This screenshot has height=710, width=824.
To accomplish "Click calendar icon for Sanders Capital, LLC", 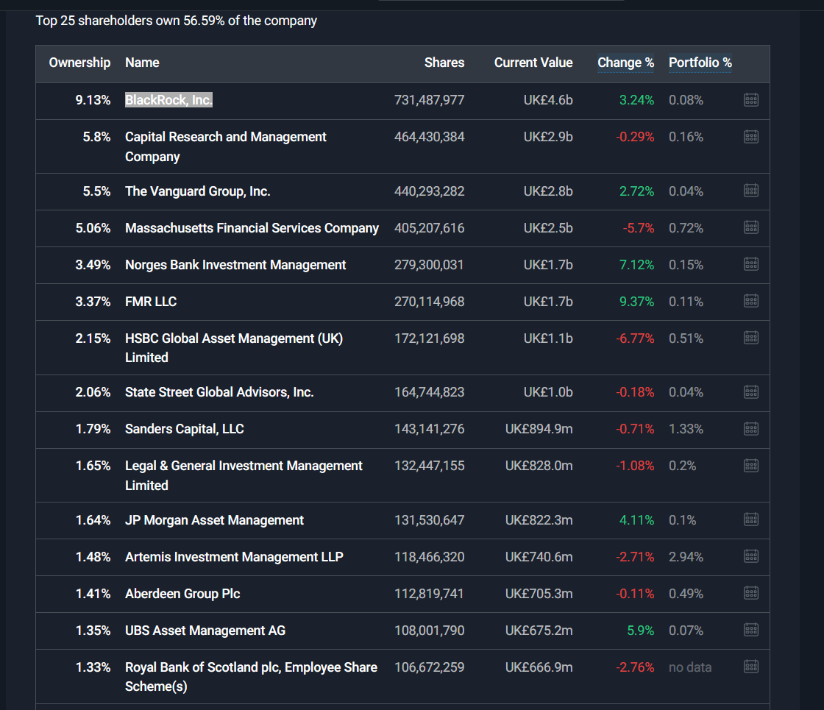I will point(750,429).
